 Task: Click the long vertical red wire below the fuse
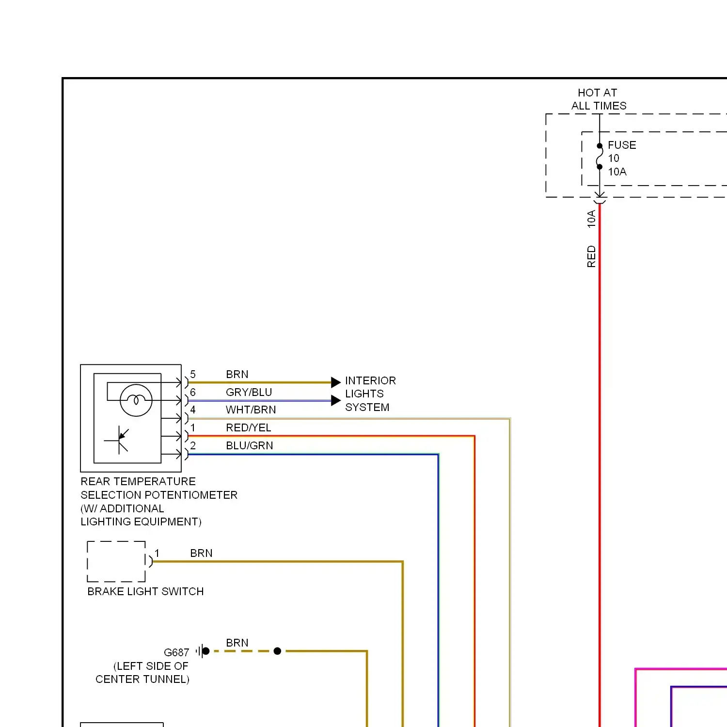click(600, 465)
